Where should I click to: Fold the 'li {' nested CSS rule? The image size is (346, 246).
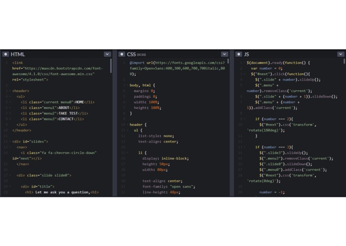[x=127, y=153]
